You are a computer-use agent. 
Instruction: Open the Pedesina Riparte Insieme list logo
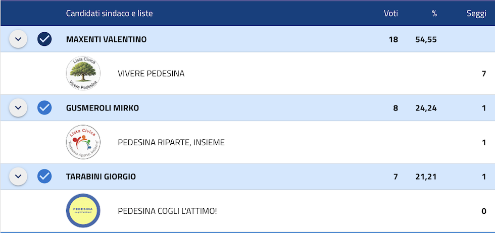(83, 142)
